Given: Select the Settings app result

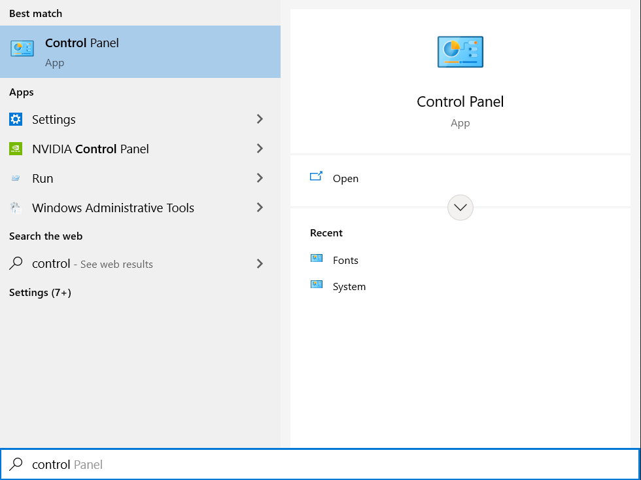Looking at the screenshot, I should (x=140, y=119).
